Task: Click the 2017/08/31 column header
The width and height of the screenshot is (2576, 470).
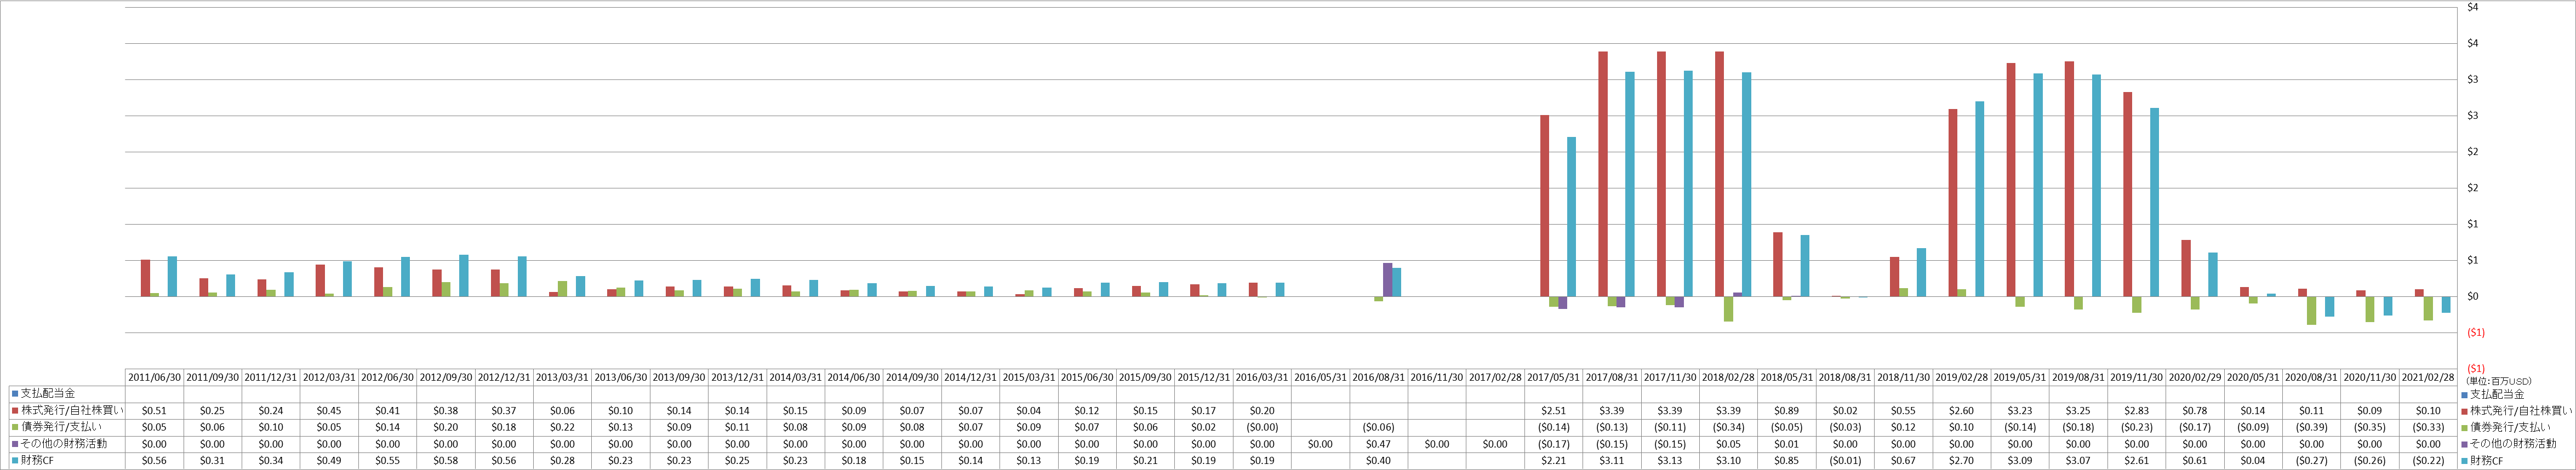Action: pyautogui.click(x=1611, y=377)
